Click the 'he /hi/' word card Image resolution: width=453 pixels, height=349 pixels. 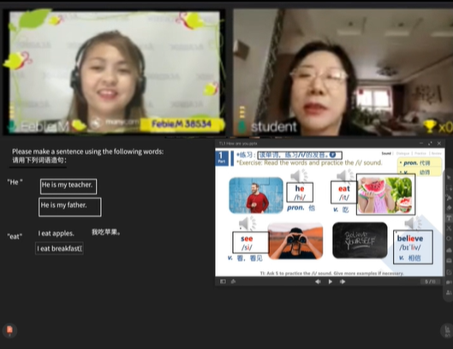[x=300, y=192]
